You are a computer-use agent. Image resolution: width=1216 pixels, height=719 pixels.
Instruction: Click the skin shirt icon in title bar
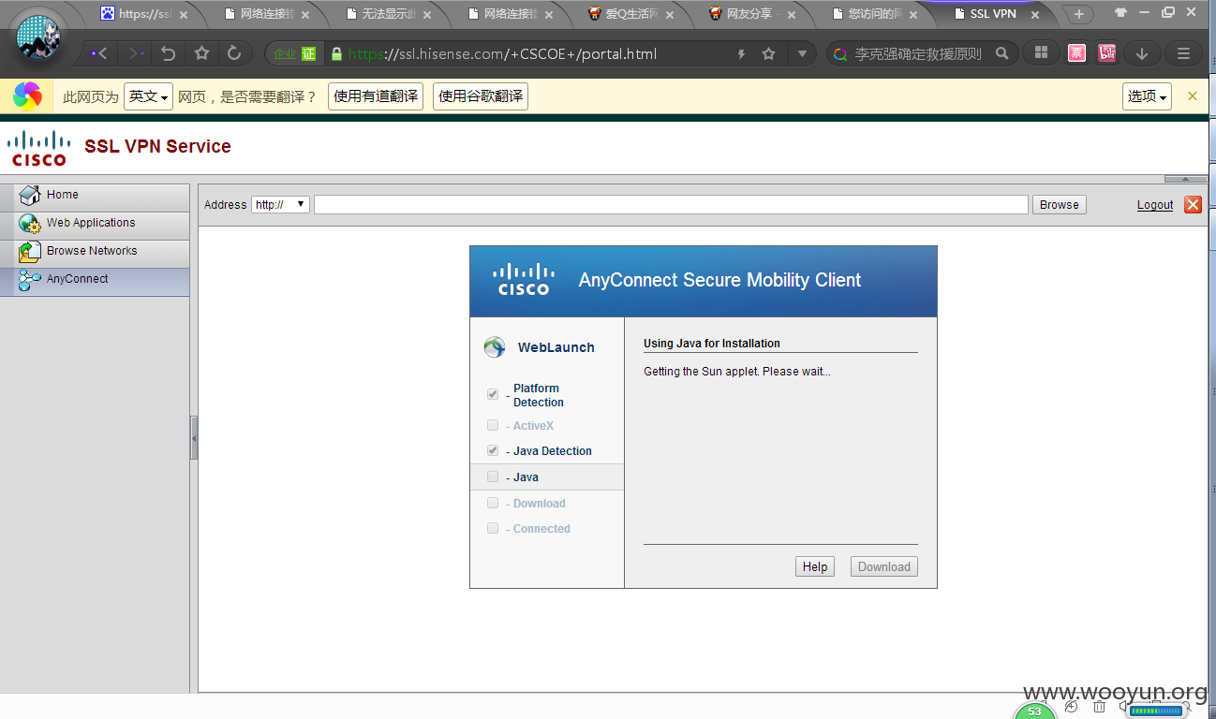tap(1120, 12)
